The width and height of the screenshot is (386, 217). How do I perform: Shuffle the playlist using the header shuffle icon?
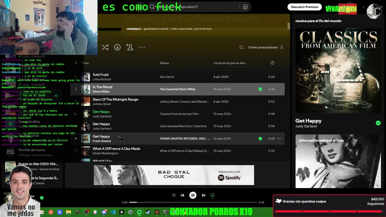click(105, 47)
